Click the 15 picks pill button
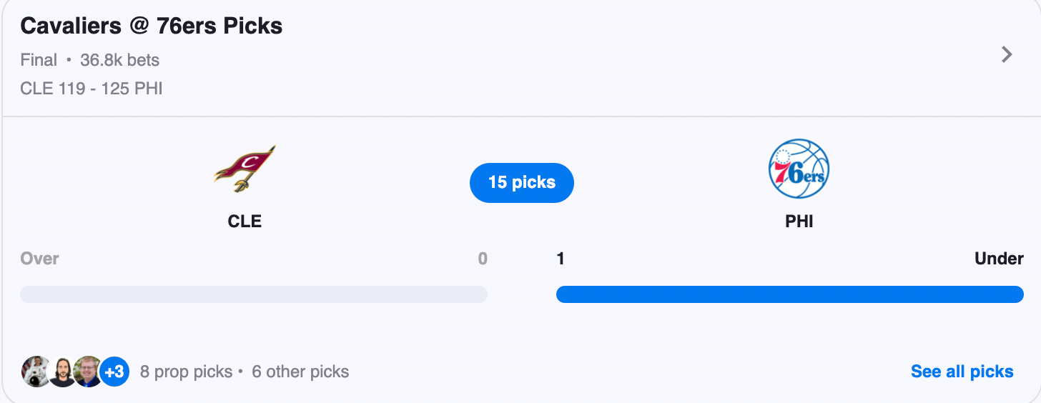 522,183
